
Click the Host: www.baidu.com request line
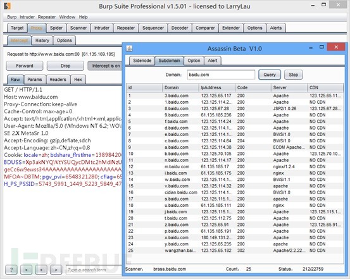tap(31, 97)
